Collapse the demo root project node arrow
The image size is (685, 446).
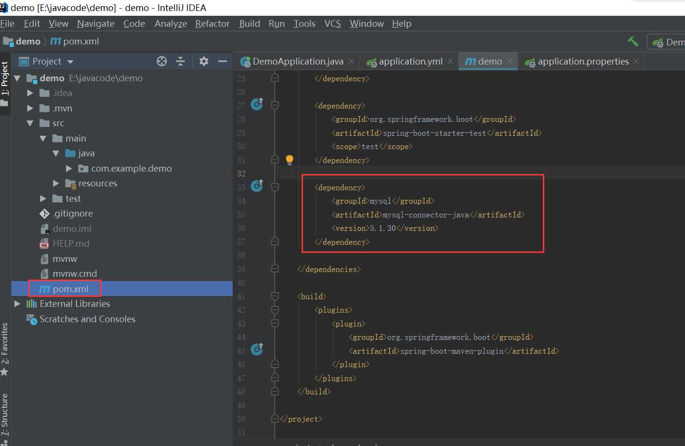coord(18,78)
